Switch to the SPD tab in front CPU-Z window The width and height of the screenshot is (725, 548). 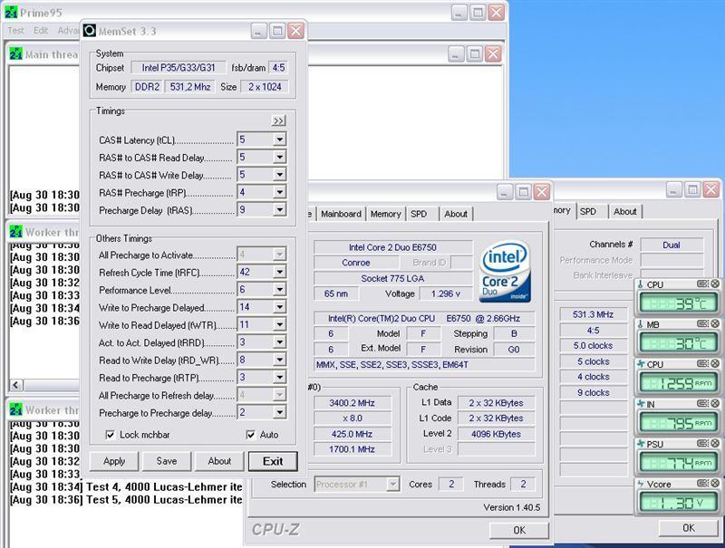click(x=419, y=214)
